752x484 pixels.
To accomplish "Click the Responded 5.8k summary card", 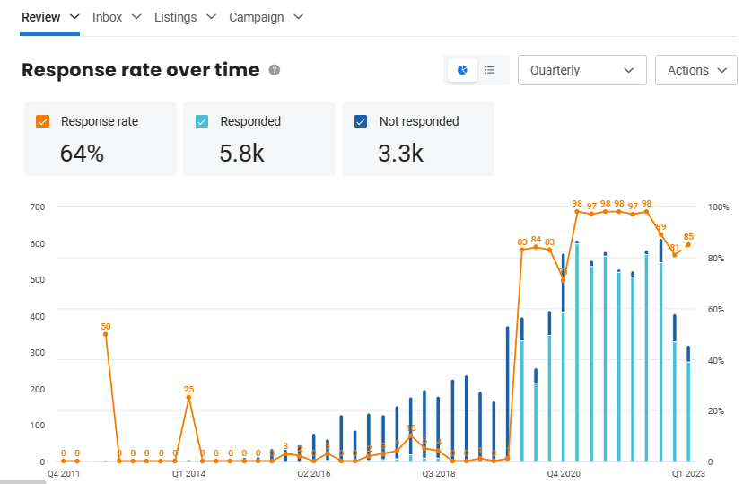I will [x=259, y=139].
